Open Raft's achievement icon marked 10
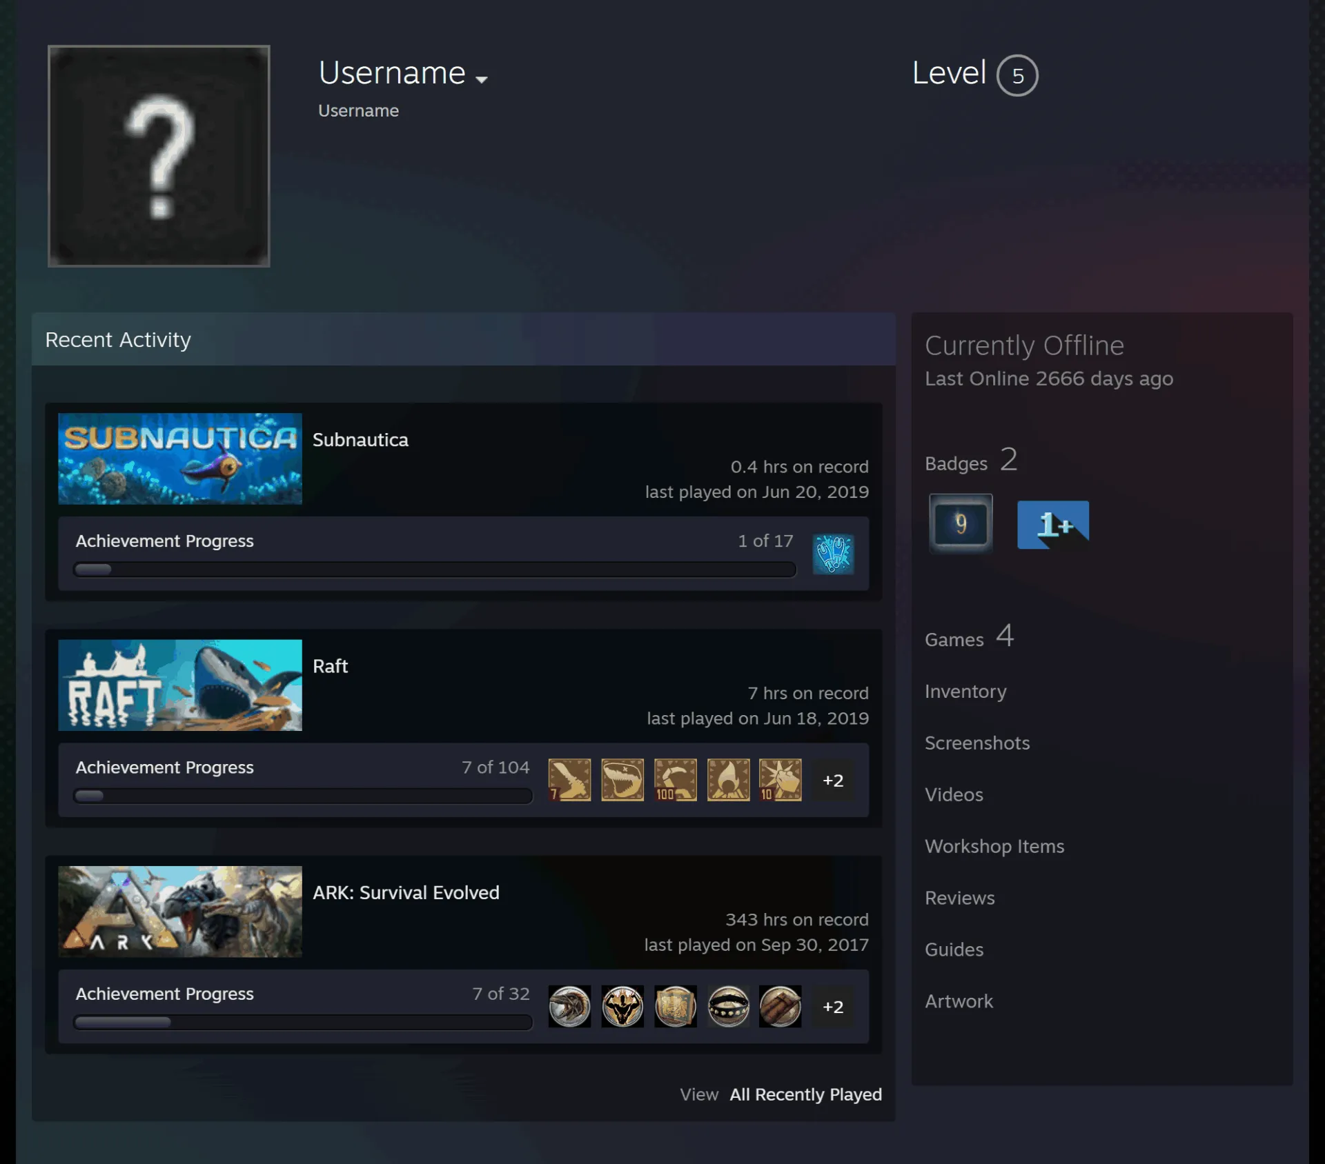Viewport: 1325px width, 1164px height. click(x=781, y=780)
